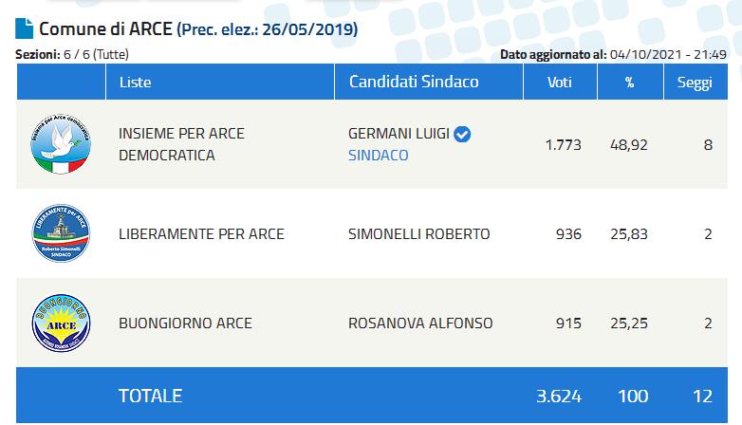Click the Voti column header

[560, 82]
